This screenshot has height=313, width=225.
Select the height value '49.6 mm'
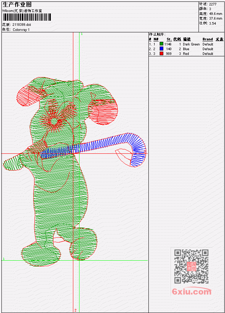[x=216, y=14]
